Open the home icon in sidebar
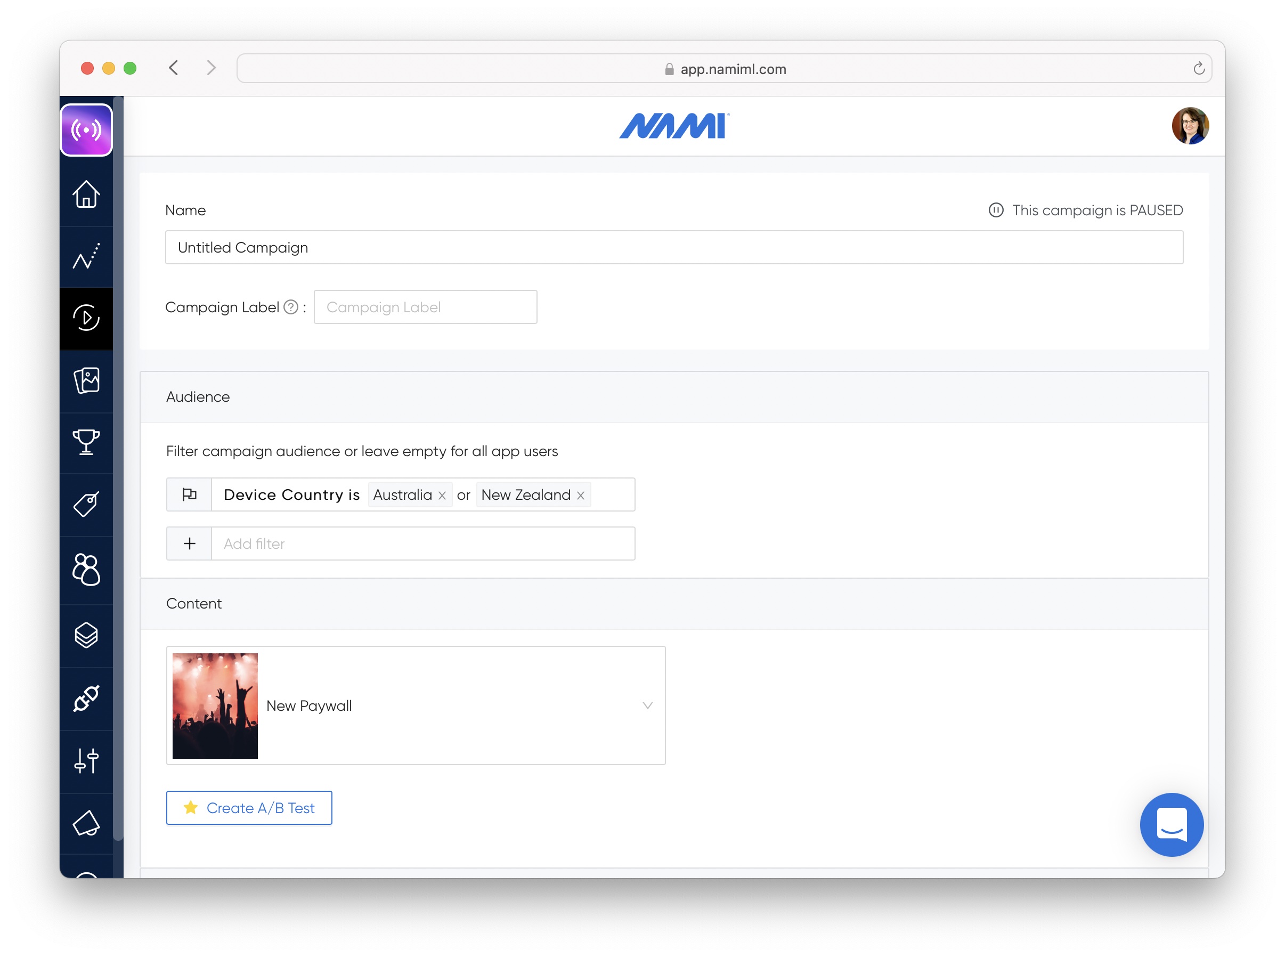 [x=86, y=194]
